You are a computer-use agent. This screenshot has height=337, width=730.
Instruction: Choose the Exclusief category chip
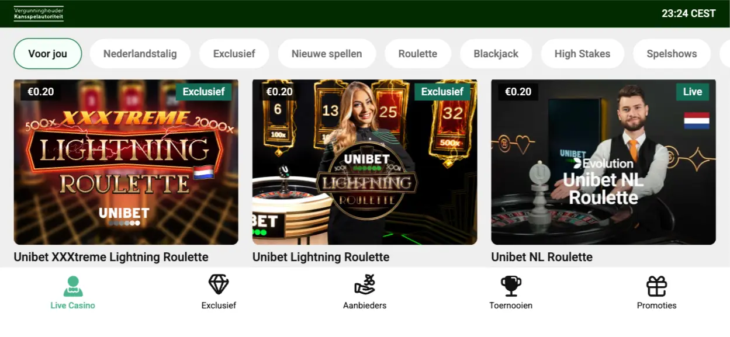(x=234, y=54)
